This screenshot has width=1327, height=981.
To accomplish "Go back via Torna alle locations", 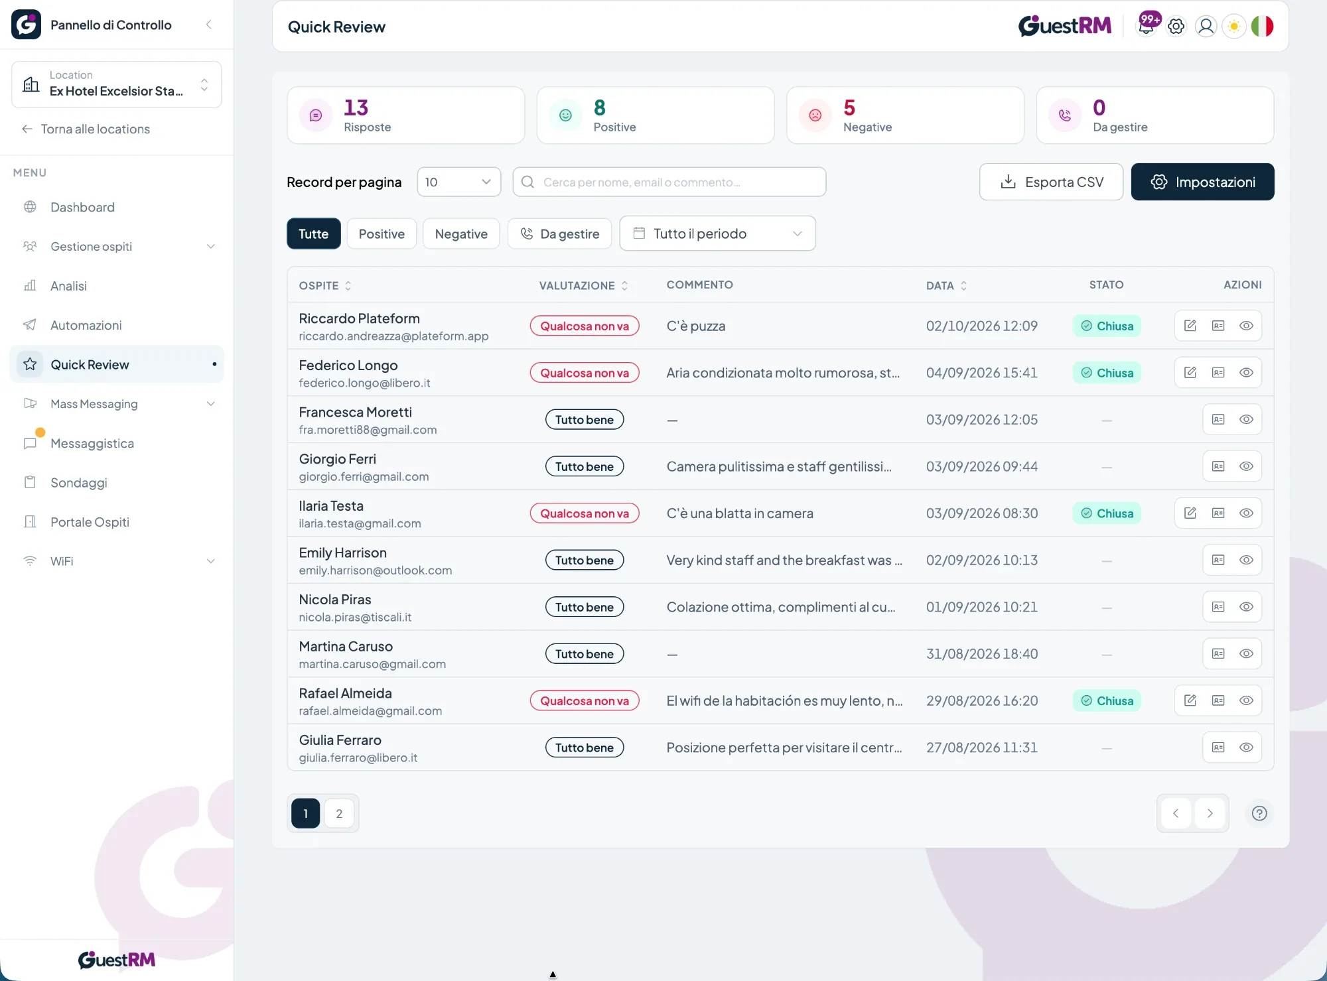I will coord(86,129).
